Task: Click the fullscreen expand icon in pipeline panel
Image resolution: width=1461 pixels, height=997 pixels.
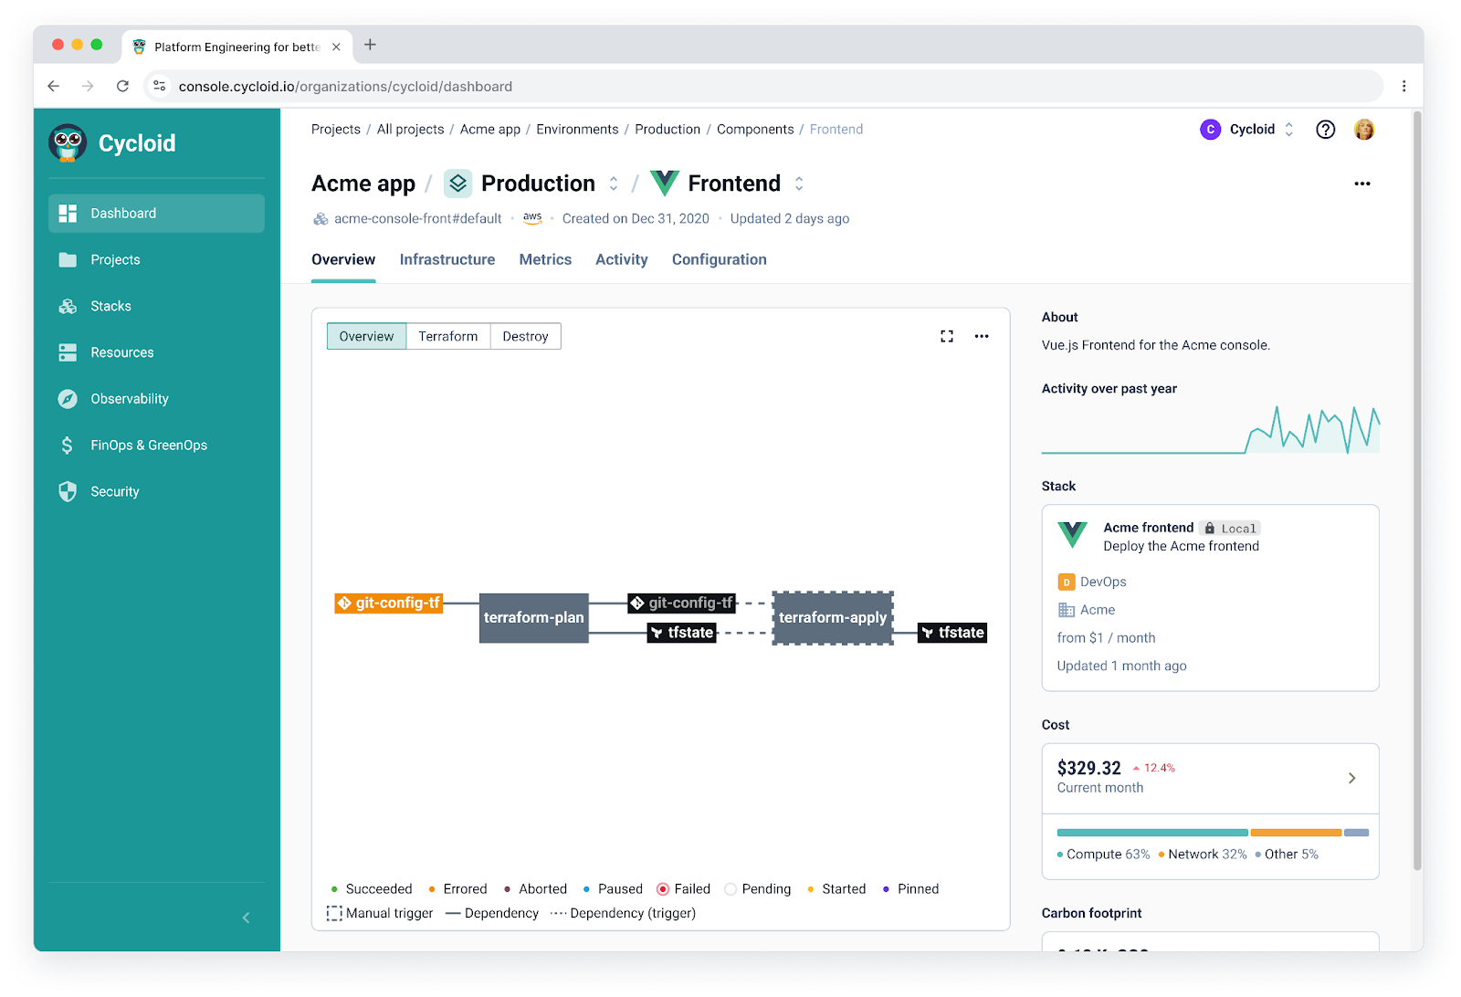Action: click(x=947, y=336)
